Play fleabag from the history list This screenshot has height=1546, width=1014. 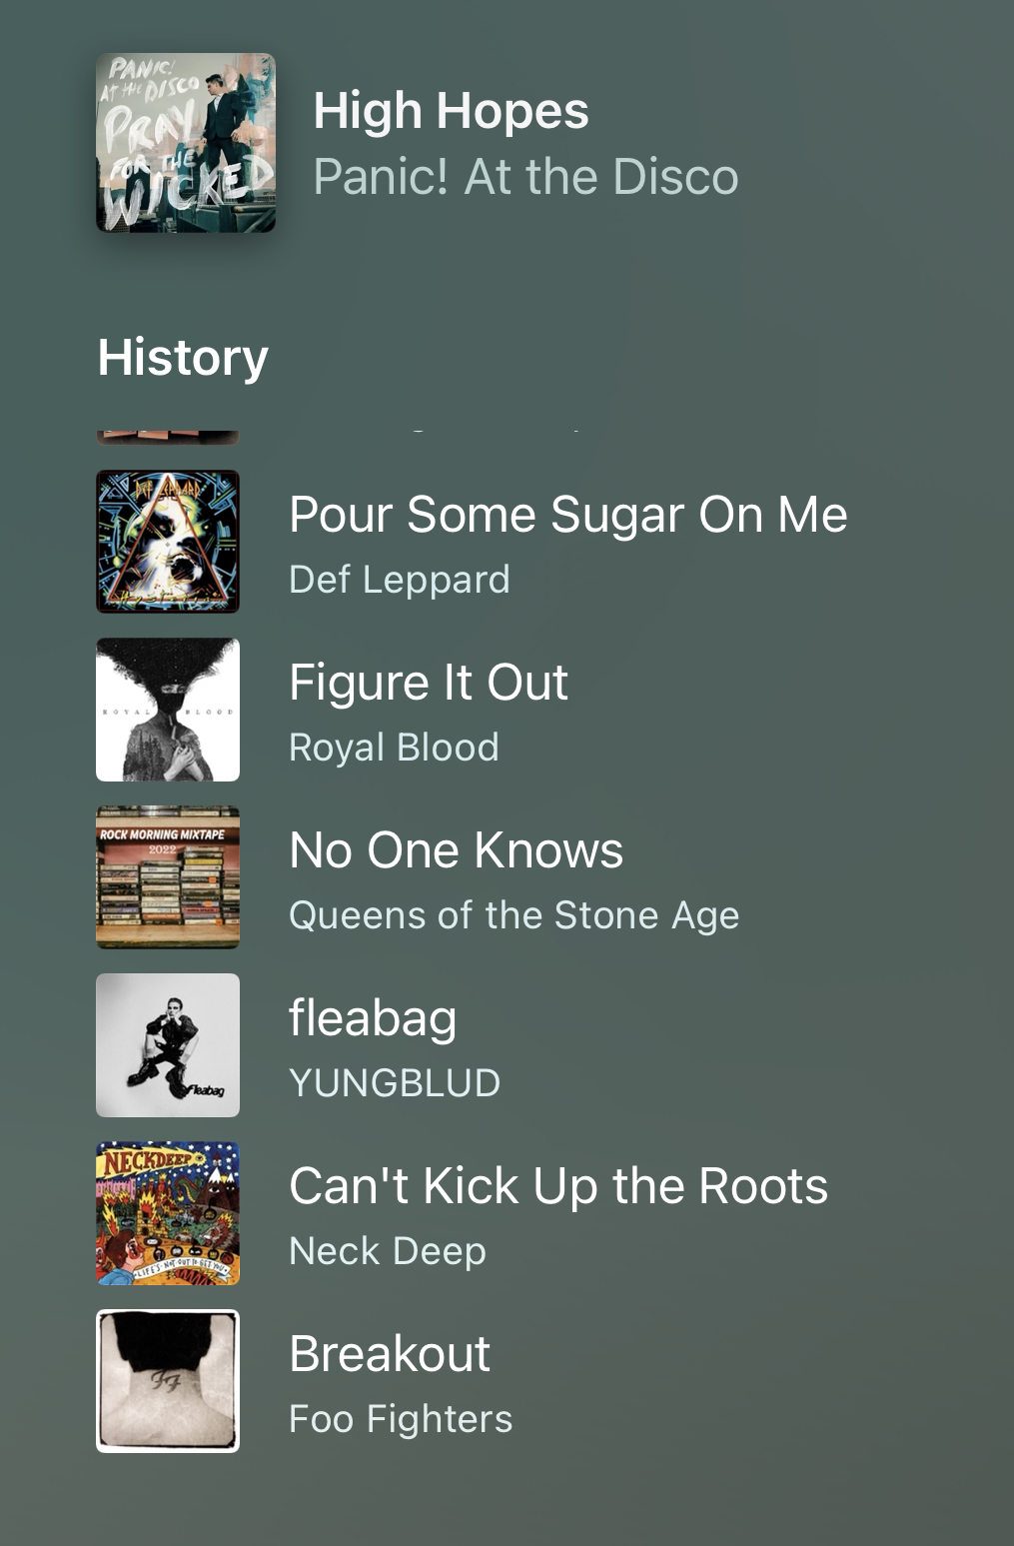pos(373,1018)
